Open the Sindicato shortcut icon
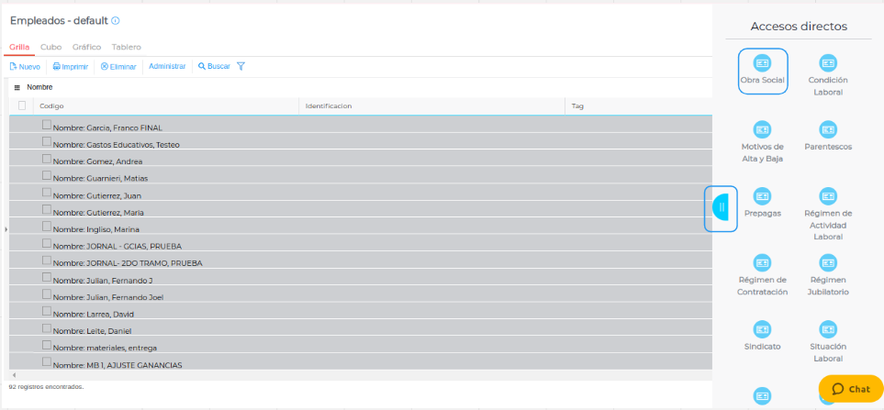The height and width of the screenshot is (410, 884). (x=762, y=329)
